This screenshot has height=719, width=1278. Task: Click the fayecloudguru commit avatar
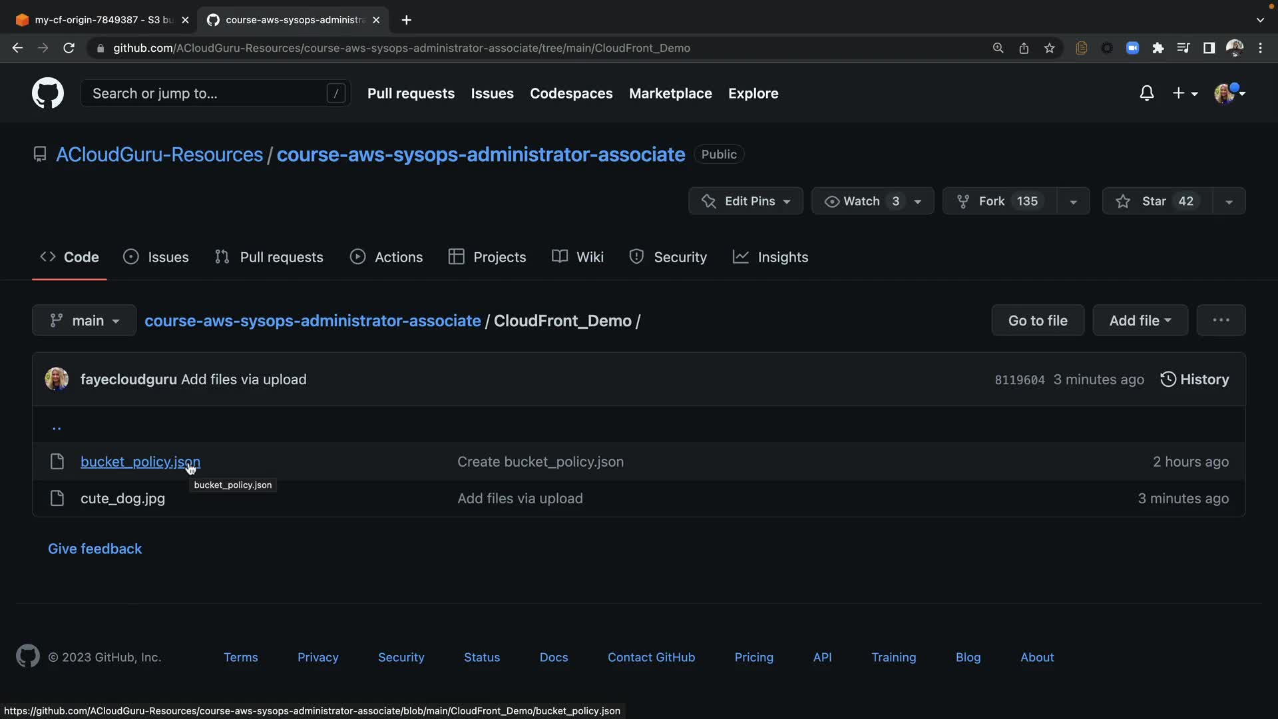[57, 379]
